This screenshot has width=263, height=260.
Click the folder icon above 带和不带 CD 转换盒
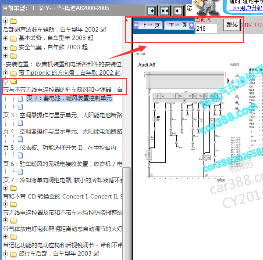tap(13, 188)
